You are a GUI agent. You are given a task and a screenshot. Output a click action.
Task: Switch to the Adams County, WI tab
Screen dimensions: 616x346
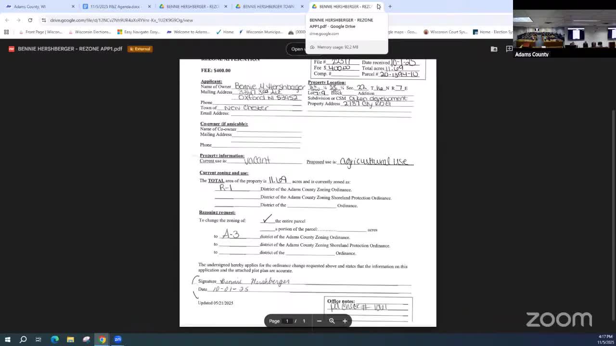40,7
